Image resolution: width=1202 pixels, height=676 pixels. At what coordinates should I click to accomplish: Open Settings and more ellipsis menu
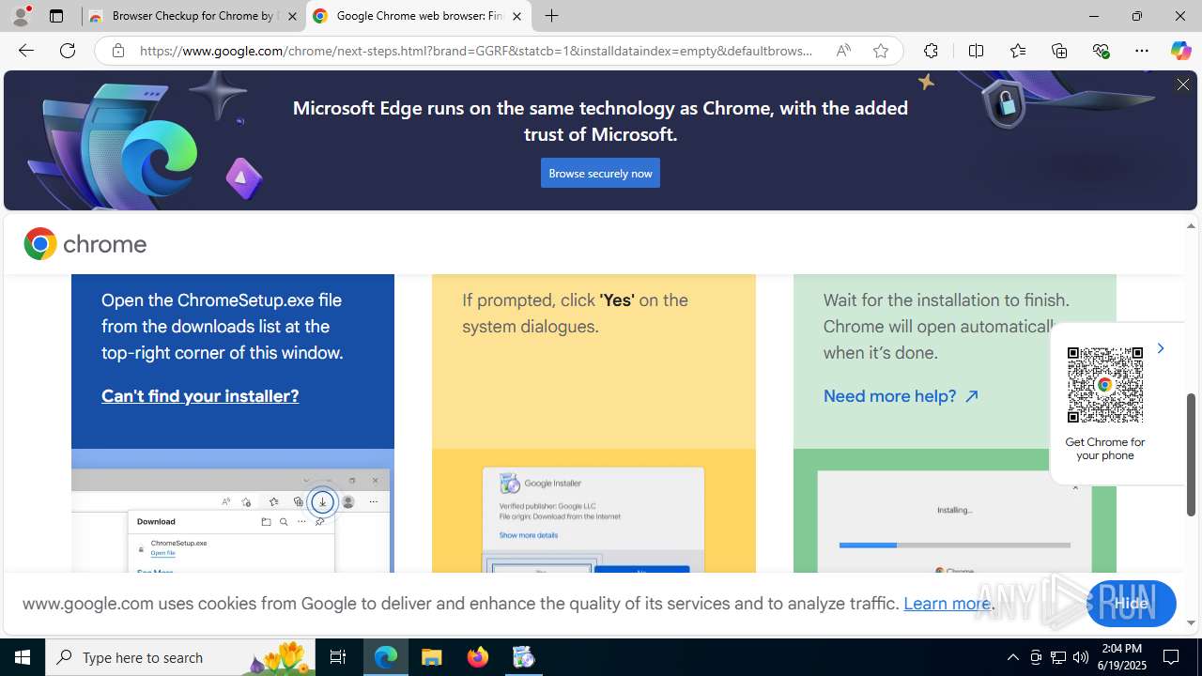(1142, 51)
